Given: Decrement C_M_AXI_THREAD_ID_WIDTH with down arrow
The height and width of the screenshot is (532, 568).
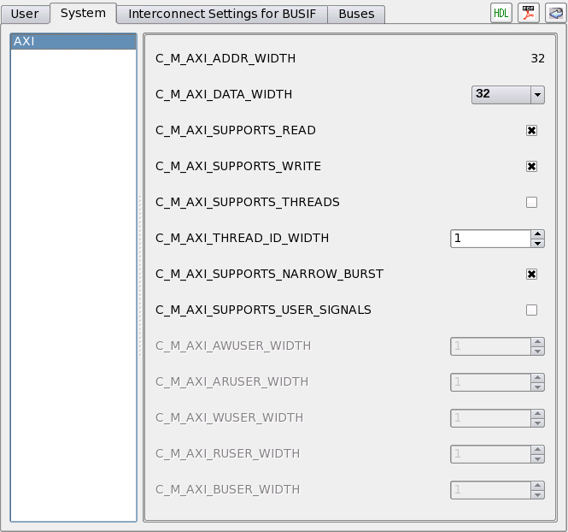Looking at the screenshot, I should pyautogui.click(x=537, y=243).
